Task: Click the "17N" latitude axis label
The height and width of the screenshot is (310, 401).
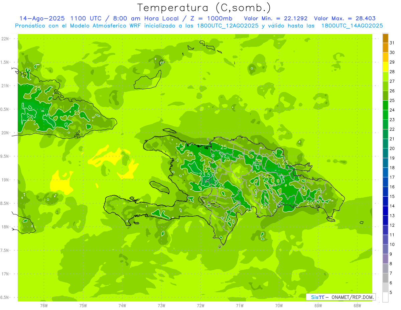Action: tap(5, 274)
